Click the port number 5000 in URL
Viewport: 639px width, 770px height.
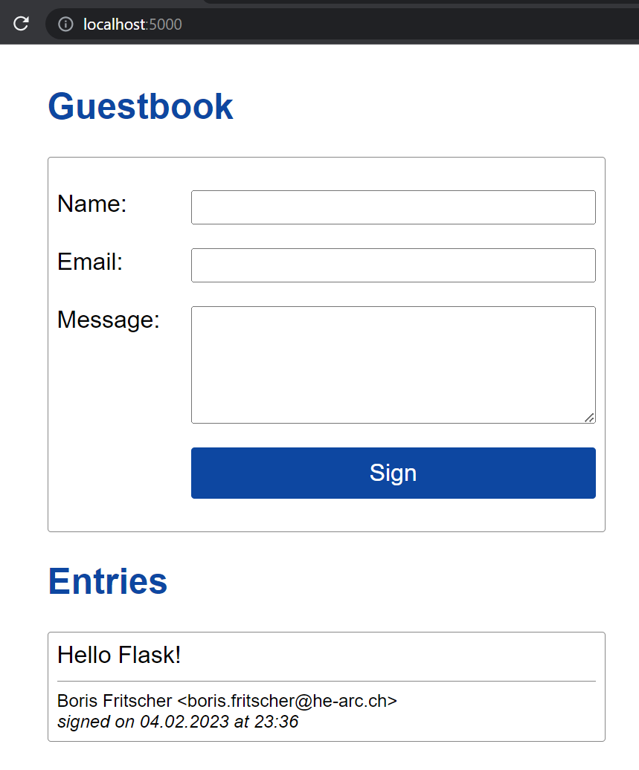pyautogui.click(x=165, y=25)
